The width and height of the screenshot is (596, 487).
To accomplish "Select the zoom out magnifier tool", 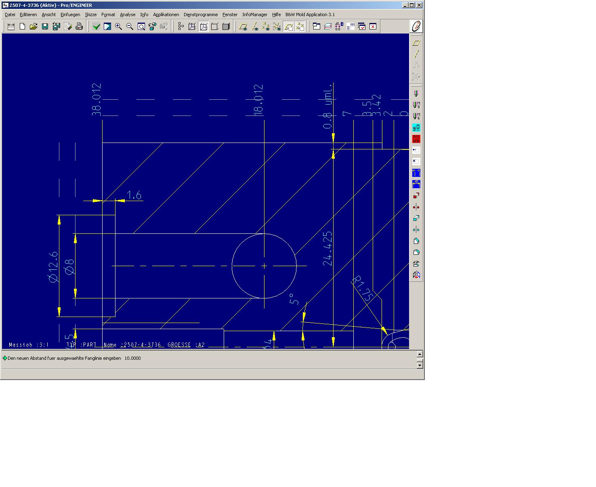I will point(130,27).
